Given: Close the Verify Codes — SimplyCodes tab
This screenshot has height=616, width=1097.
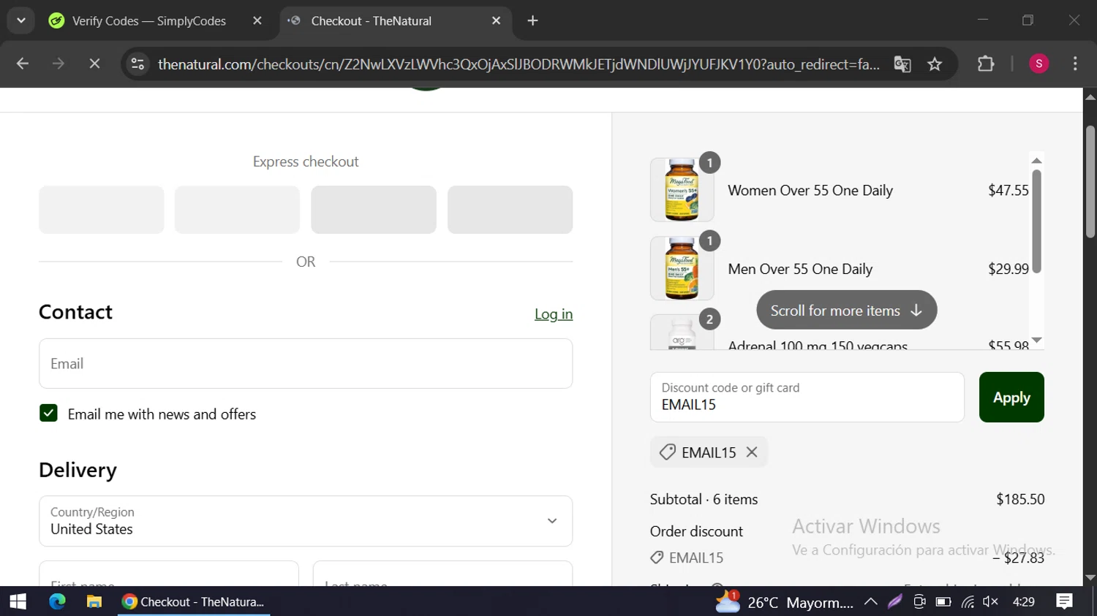Looking at the screenshot, I should tap(257, 21).
